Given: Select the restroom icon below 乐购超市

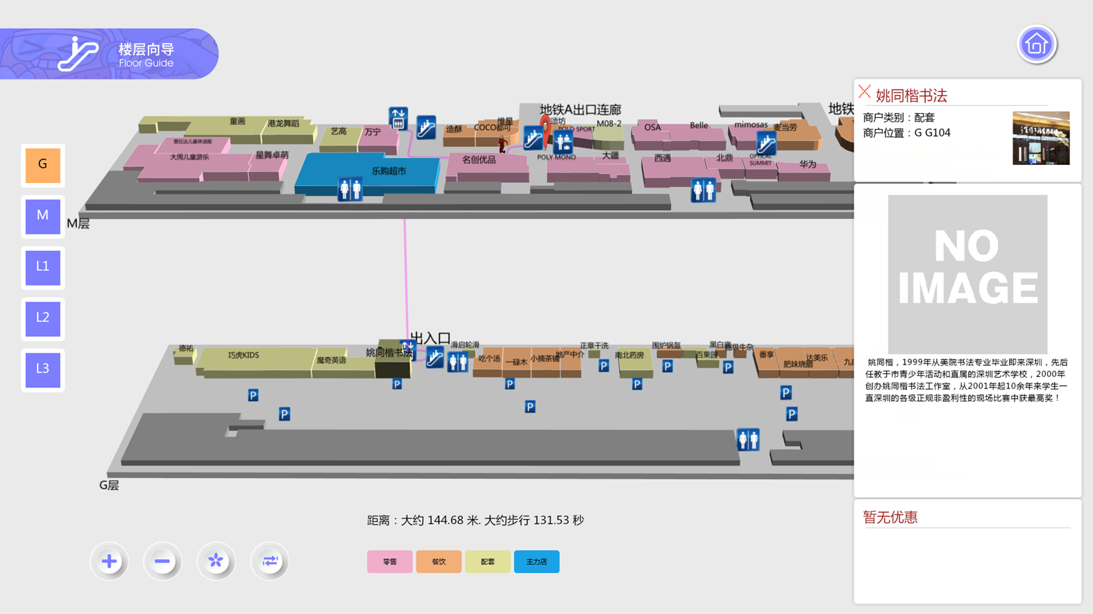Looking at the screenshot, I should [350, 188].
